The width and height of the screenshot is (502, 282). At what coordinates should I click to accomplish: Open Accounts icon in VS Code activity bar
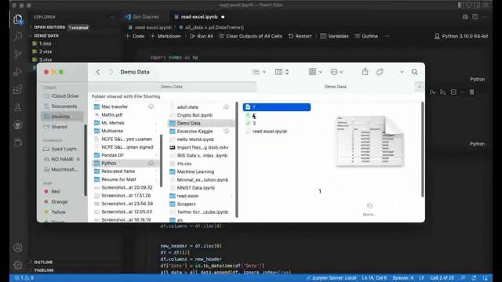(18, 248)
